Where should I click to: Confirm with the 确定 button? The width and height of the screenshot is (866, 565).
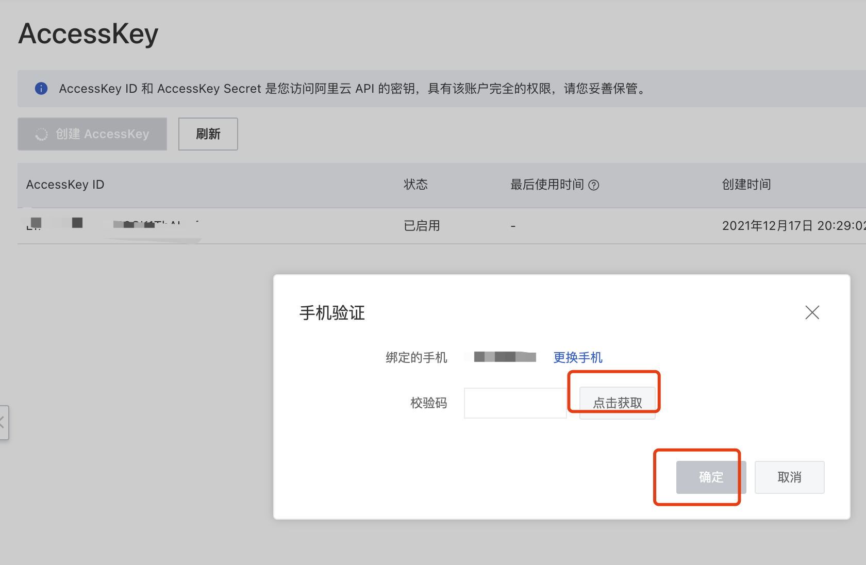(711, 477)
